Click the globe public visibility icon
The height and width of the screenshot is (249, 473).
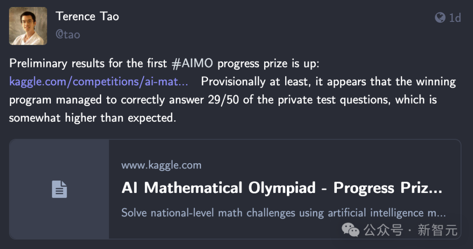(440, 18)
